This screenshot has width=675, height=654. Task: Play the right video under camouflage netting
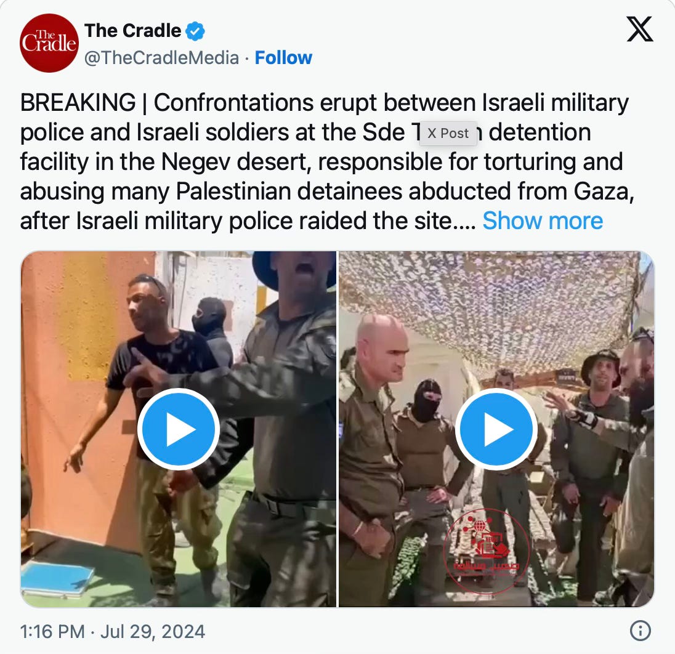tap(496, 429)
